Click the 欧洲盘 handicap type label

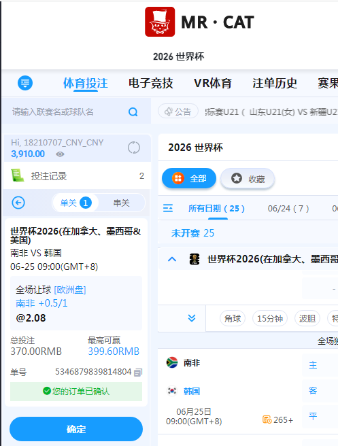click(69, 290)
